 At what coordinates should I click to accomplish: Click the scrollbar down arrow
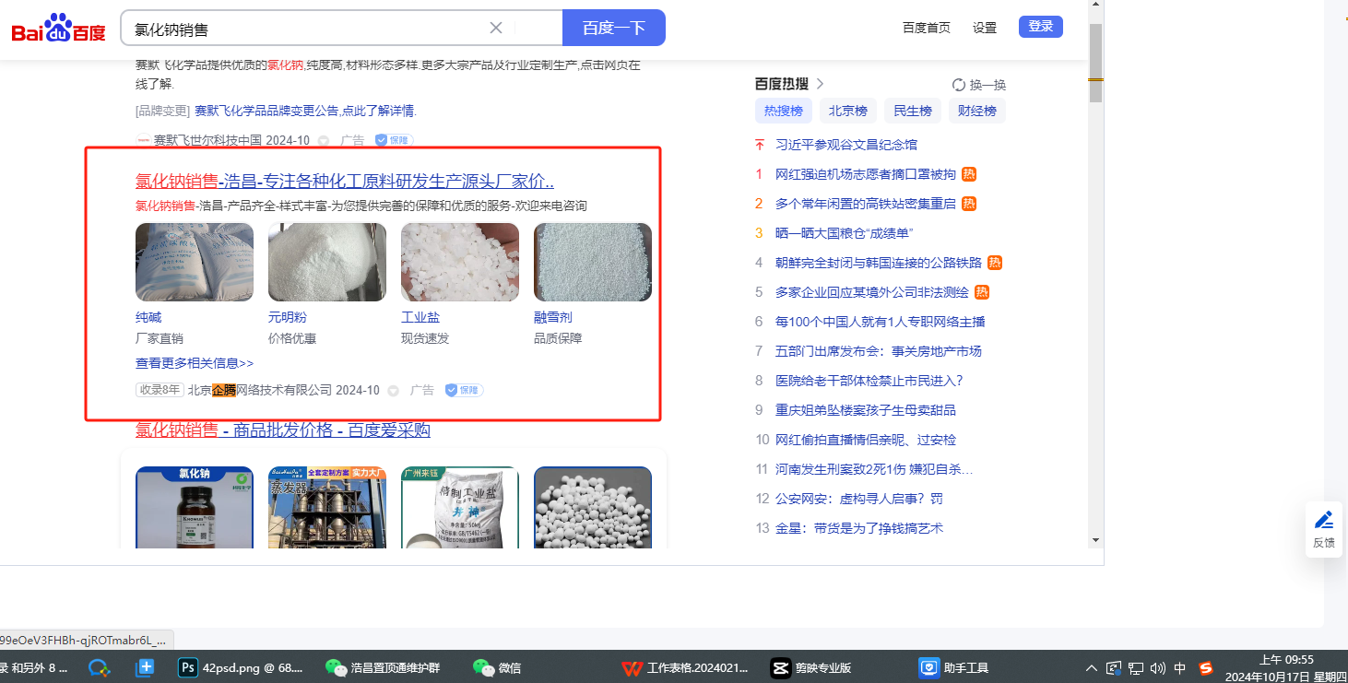pos(1095,540)
